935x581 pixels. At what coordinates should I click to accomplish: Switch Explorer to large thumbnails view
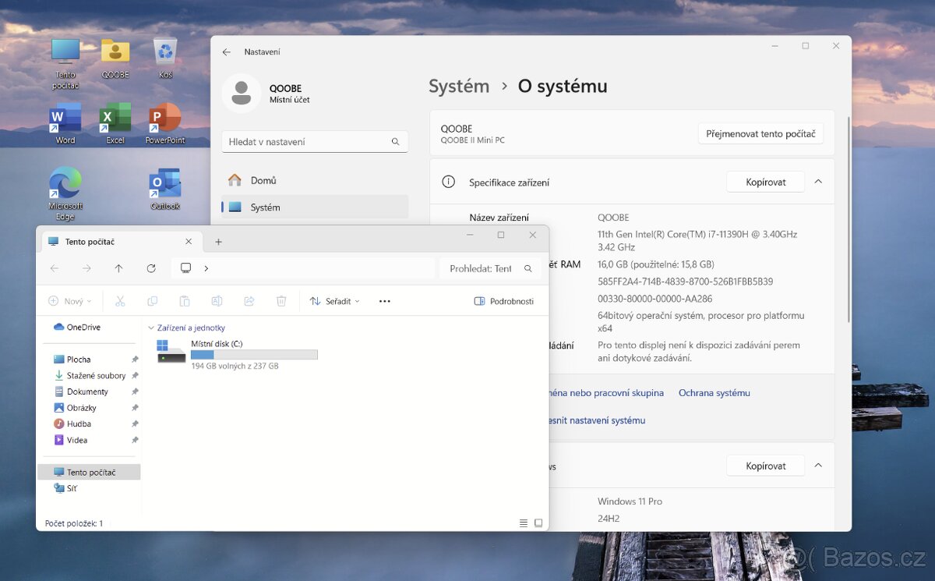click(x=538, y=523)
